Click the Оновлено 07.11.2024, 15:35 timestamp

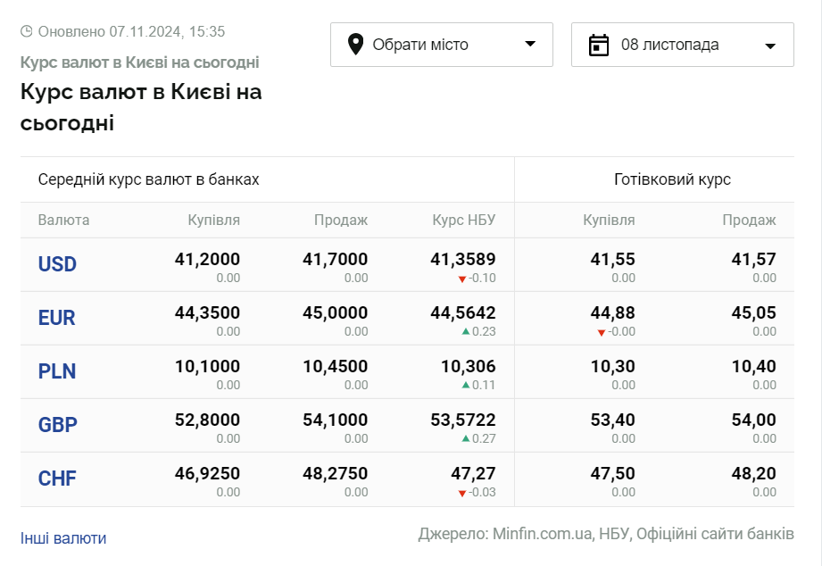(131, 31)
